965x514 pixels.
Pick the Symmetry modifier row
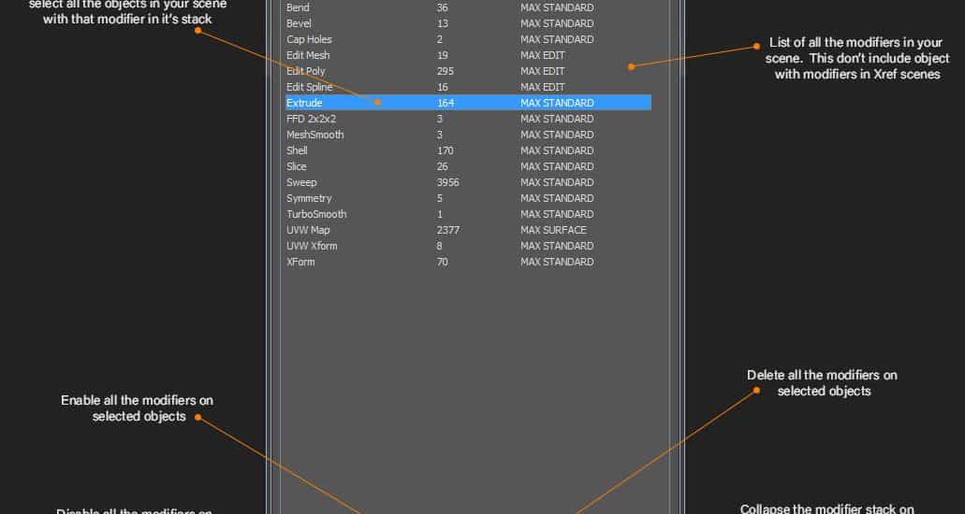point(309,198)
